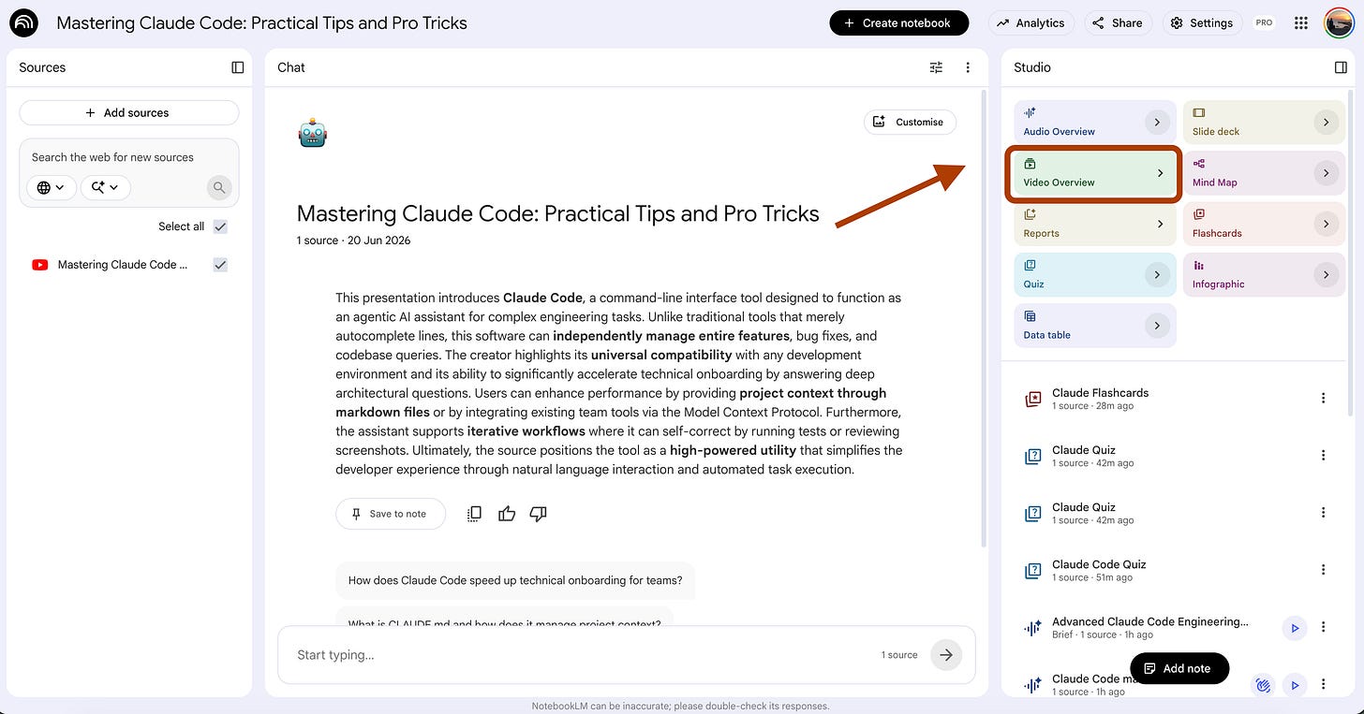Uncheck the Mastering Claude Code source checkbox
The image size is (1364, 714).
(x=220, y=265)
